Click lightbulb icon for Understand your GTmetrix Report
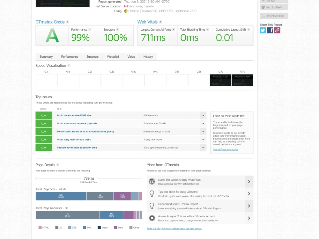 pos(152,206)
